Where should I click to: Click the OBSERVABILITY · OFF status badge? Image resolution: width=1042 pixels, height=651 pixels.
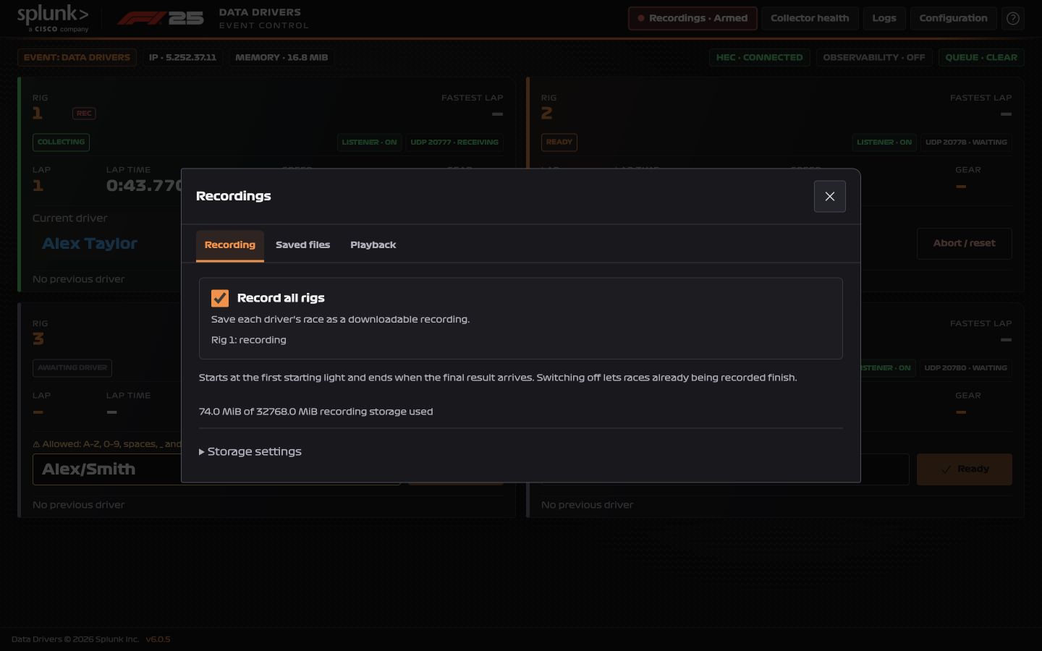874,57
